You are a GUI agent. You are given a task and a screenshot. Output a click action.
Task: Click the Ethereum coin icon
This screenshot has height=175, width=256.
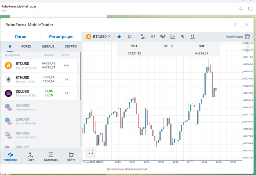coord(8,79)
